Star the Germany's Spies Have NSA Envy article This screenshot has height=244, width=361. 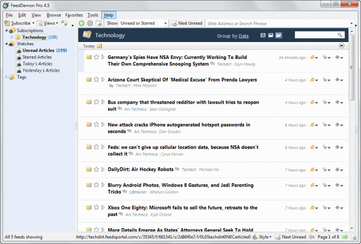[96, 57]
